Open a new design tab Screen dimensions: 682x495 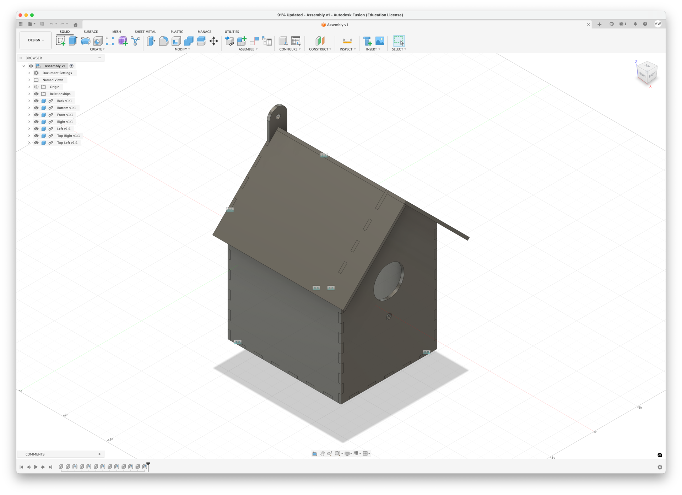(x=599, y=24)
